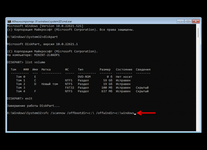
Task: Click the 'Microsoft DiskPart, версия 10.0.22621.1' line
Action: coord(42,44)
